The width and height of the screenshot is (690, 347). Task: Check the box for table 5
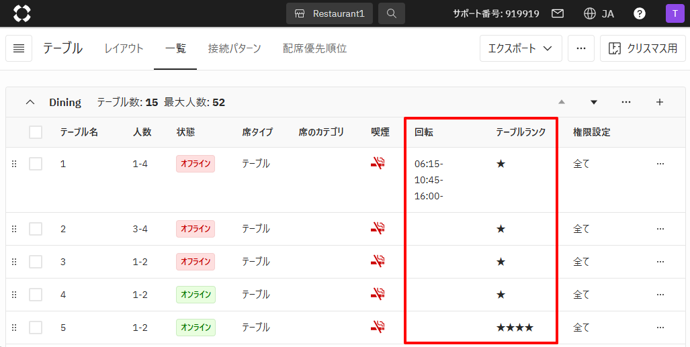pyautogui.click(x=36, y=328)
